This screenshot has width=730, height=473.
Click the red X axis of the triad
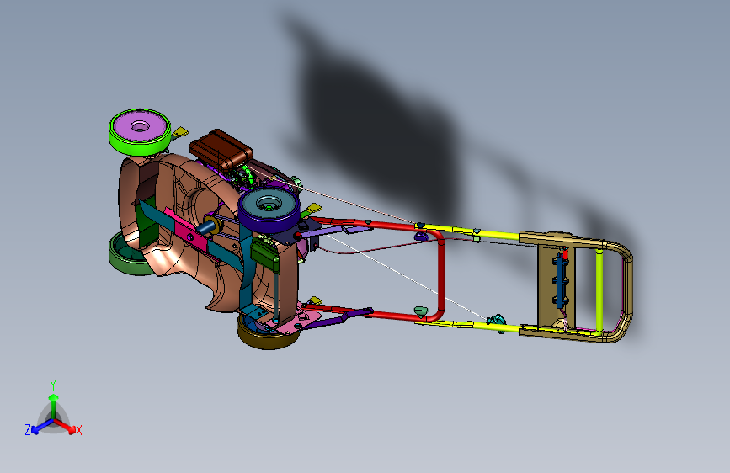(65, 426)
